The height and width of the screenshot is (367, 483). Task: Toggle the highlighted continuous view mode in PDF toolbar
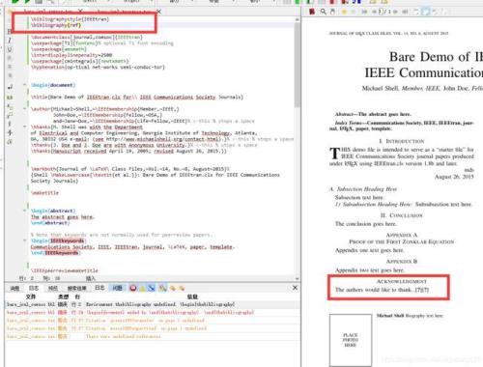coord(426,12)
